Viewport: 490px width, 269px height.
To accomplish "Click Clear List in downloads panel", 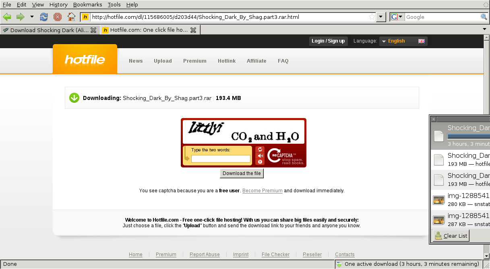I will [451, 236].
